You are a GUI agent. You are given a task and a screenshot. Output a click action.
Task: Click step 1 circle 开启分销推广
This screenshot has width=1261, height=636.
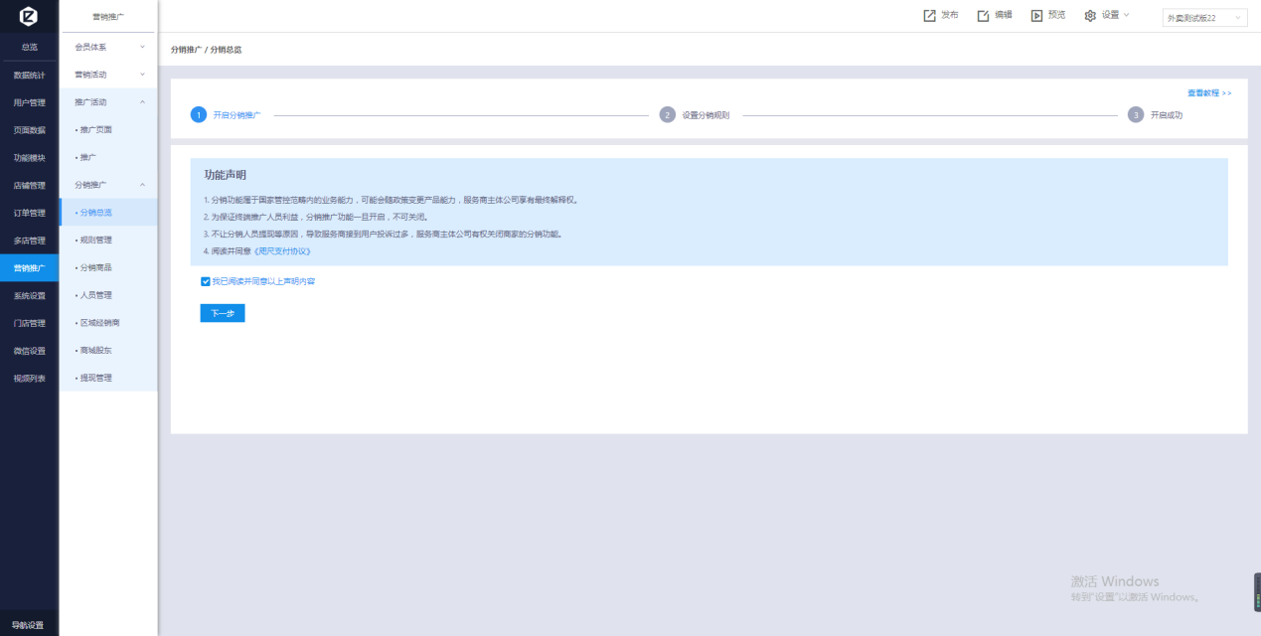coord(199,115)
